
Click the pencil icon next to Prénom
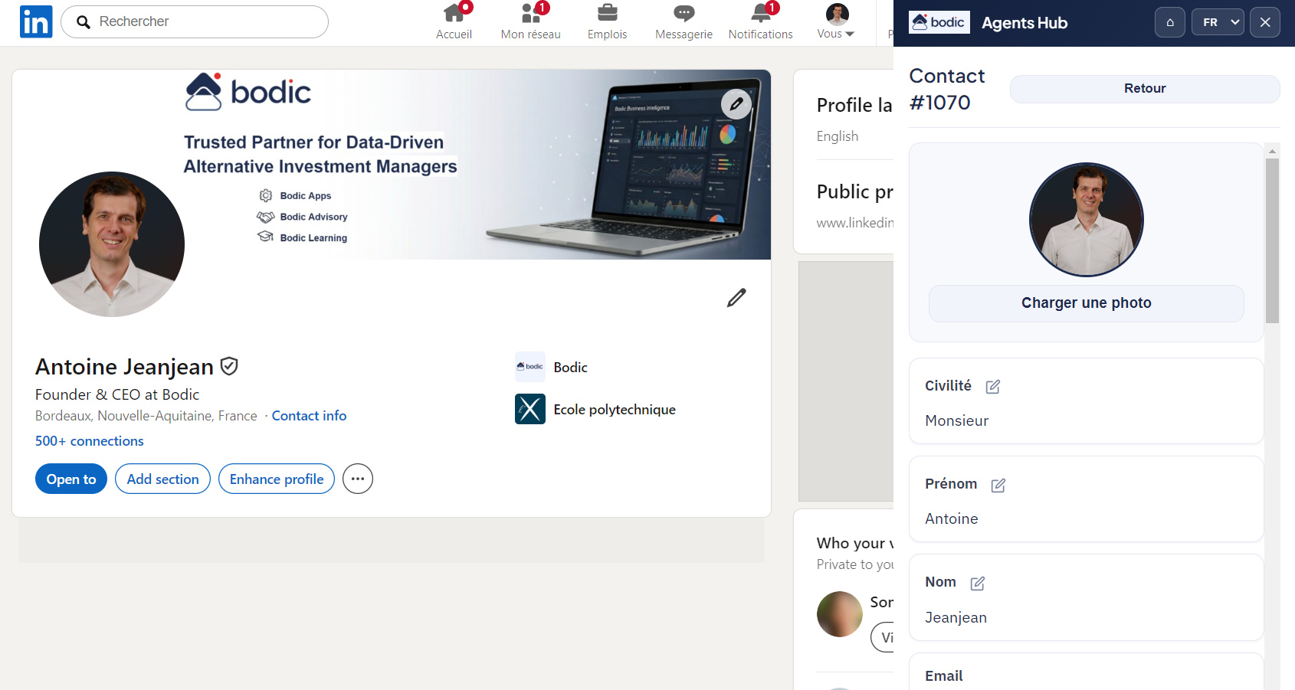[x=998, y=485]
